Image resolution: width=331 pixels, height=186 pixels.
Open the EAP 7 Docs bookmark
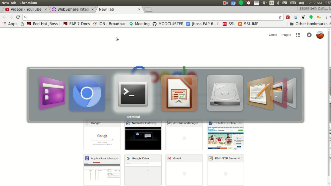coord(77,24)
